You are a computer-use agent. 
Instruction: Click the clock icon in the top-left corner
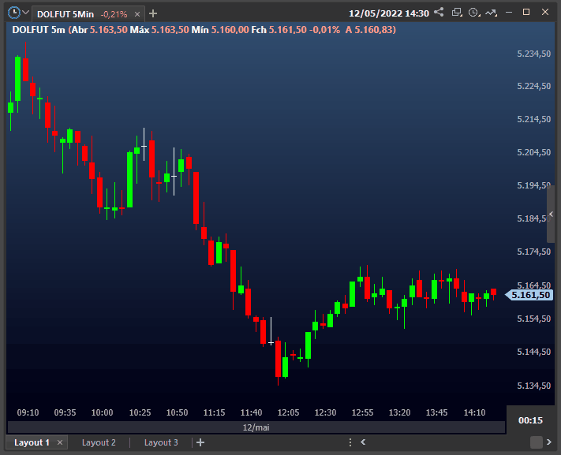[x=13, y=13]
